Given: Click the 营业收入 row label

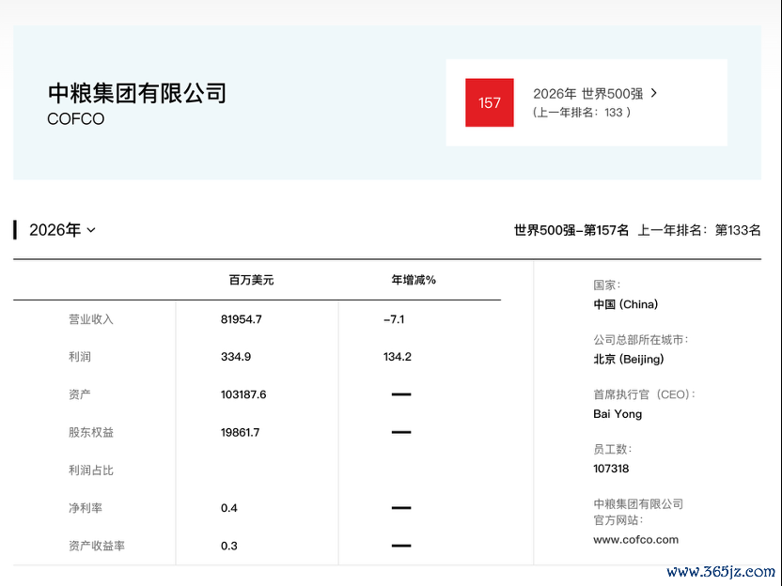Looking at the screenshot, I should click(91, 319).
